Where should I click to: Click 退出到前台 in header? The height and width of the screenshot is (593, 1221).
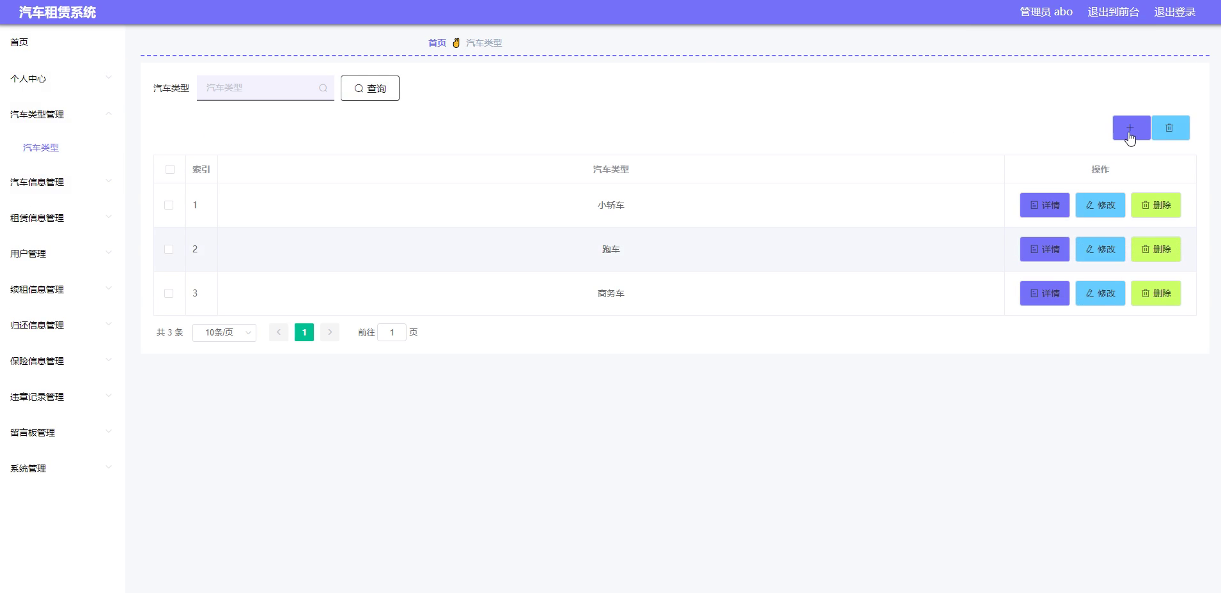tap(1114, 12)
